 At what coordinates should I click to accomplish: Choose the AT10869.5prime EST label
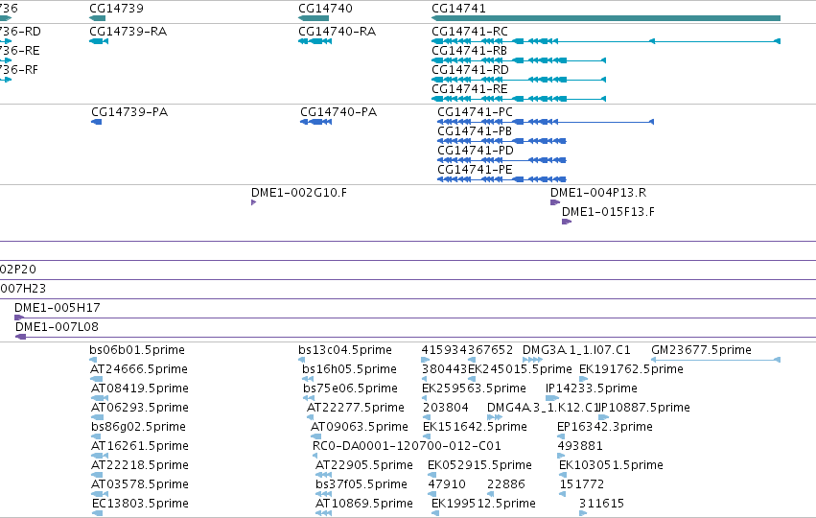[364, 504]
